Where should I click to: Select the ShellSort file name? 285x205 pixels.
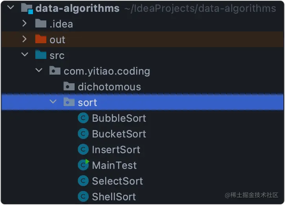pyautogui.click(x=114, y=196)
